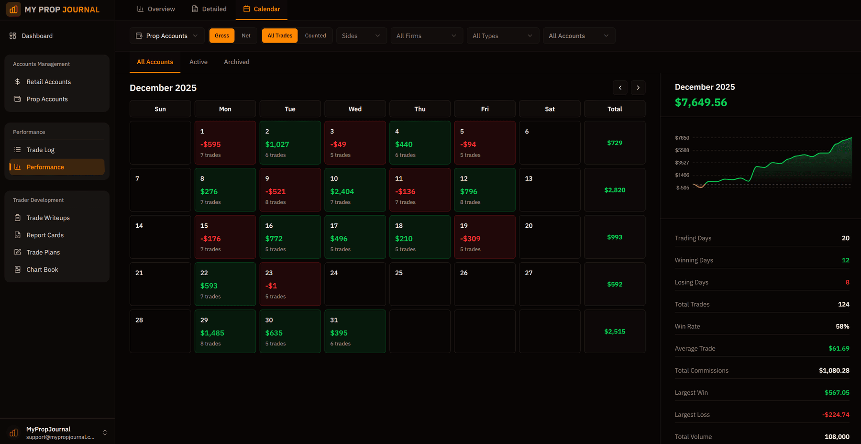Open the All Firms dropdown
The height and width of the screenshot is (444, 861).
426,35
